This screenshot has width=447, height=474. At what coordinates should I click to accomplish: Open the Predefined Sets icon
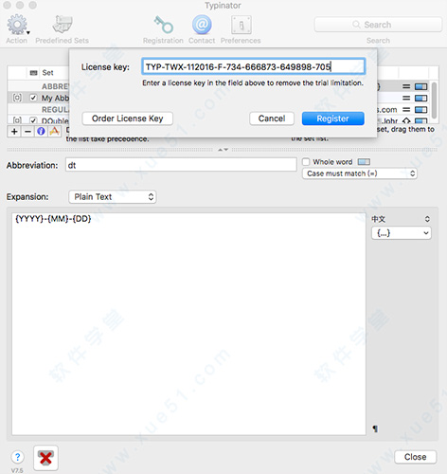(63, 25)
